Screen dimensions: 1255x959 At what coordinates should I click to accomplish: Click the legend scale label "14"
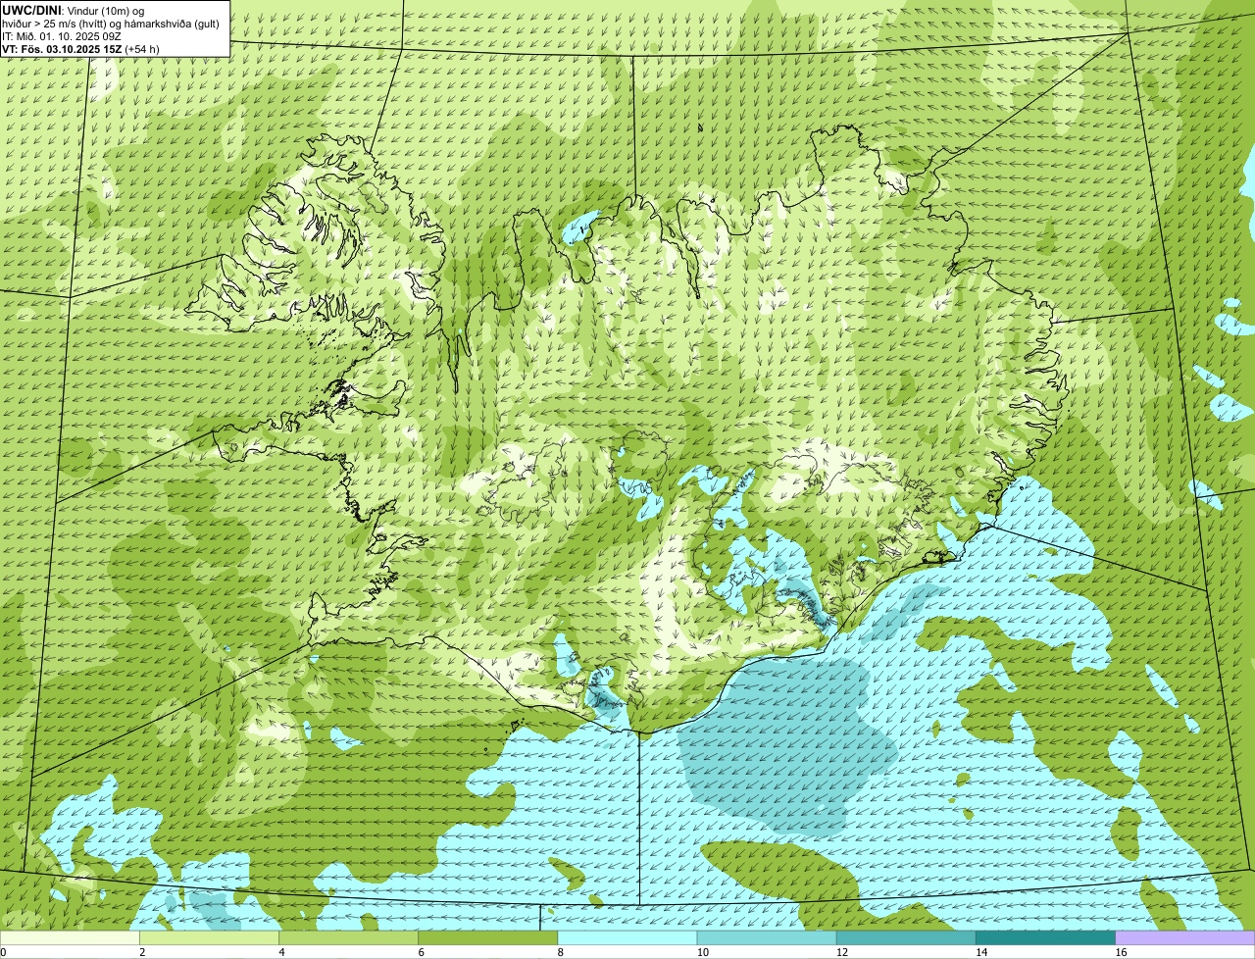click(x=981, y=952)
